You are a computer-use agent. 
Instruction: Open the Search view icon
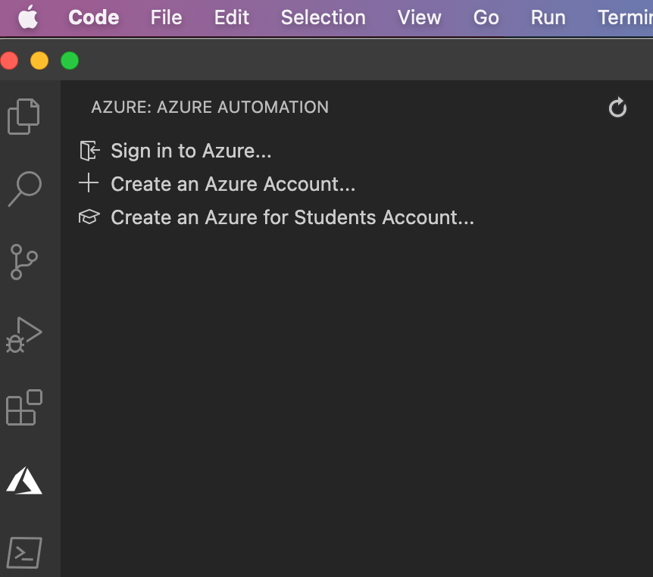point(24,188)
